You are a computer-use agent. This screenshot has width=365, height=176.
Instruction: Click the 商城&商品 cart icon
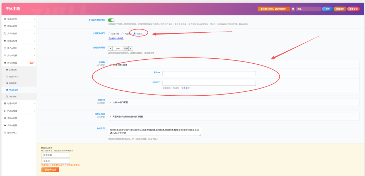[5, 63]
